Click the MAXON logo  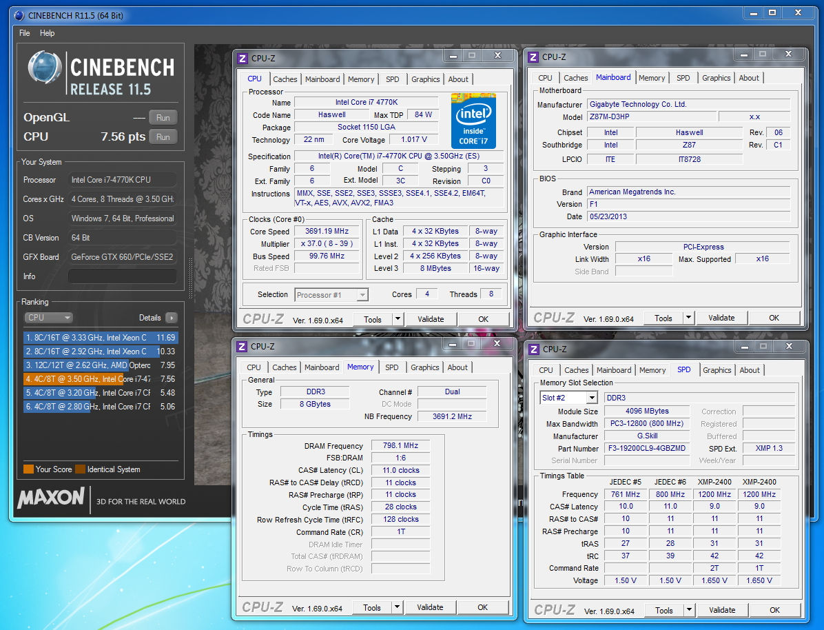(x=51, y=498)
